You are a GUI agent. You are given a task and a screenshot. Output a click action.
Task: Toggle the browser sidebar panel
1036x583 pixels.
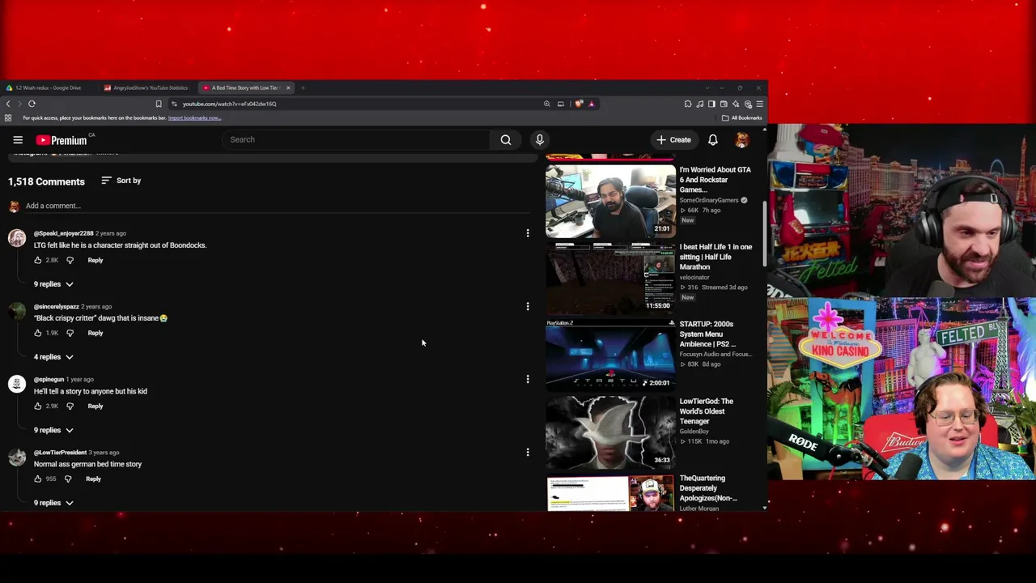711,104
